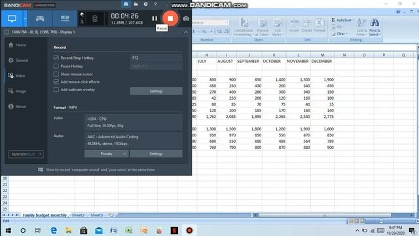Open the General settings section
Screen dimensions: 419x236
(18, 60)
